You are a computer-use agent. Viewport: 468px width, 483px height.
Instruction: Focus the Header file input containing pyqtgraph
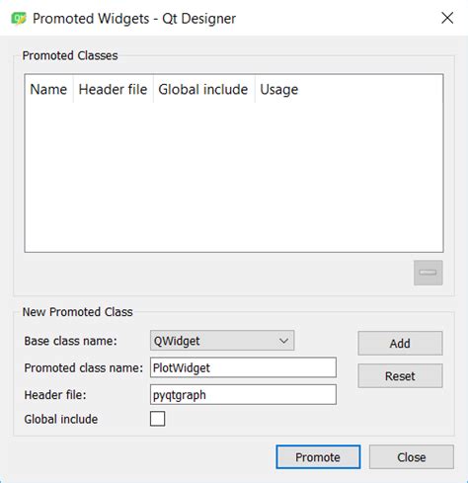coord(243,394)
